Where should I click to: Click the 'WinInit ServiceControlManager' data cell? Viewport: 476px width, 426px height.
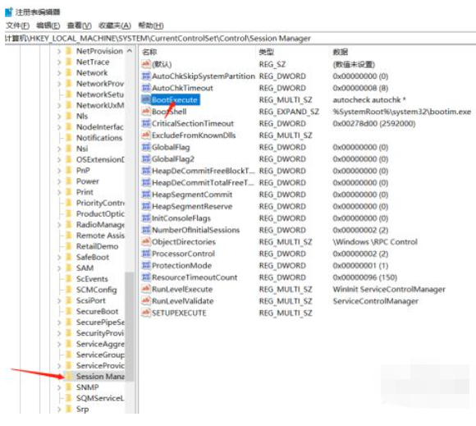tap(389, 289)
